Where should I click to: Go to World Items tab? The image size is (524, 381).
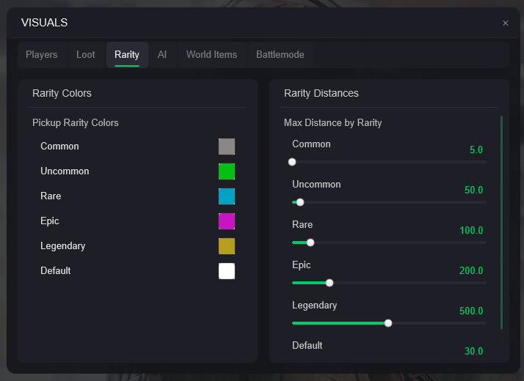[211, 55]
